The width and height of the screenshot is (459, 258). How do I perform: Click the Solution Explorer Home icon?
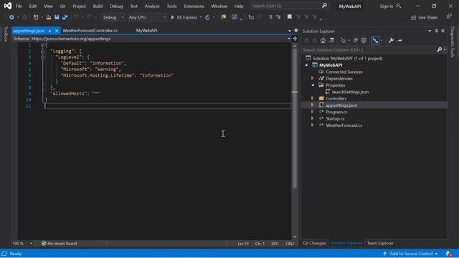[x=323, y=40]
